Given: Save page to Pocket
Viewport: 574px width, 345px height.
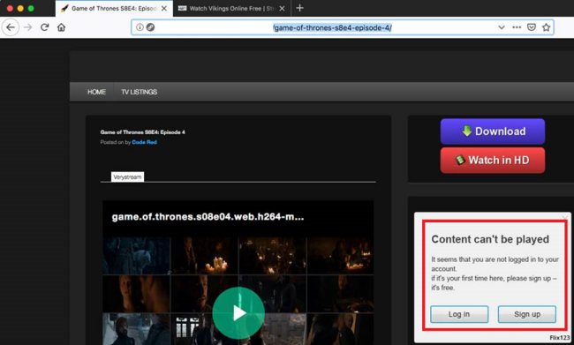Looking at the screenshot, I should [532, 27].
